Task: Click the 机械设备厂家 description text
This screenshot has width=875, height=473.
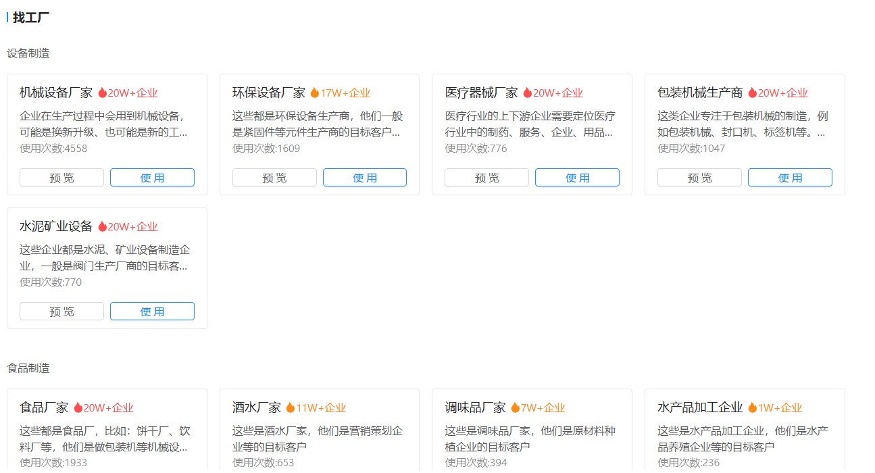Action: tap(103, 124)
